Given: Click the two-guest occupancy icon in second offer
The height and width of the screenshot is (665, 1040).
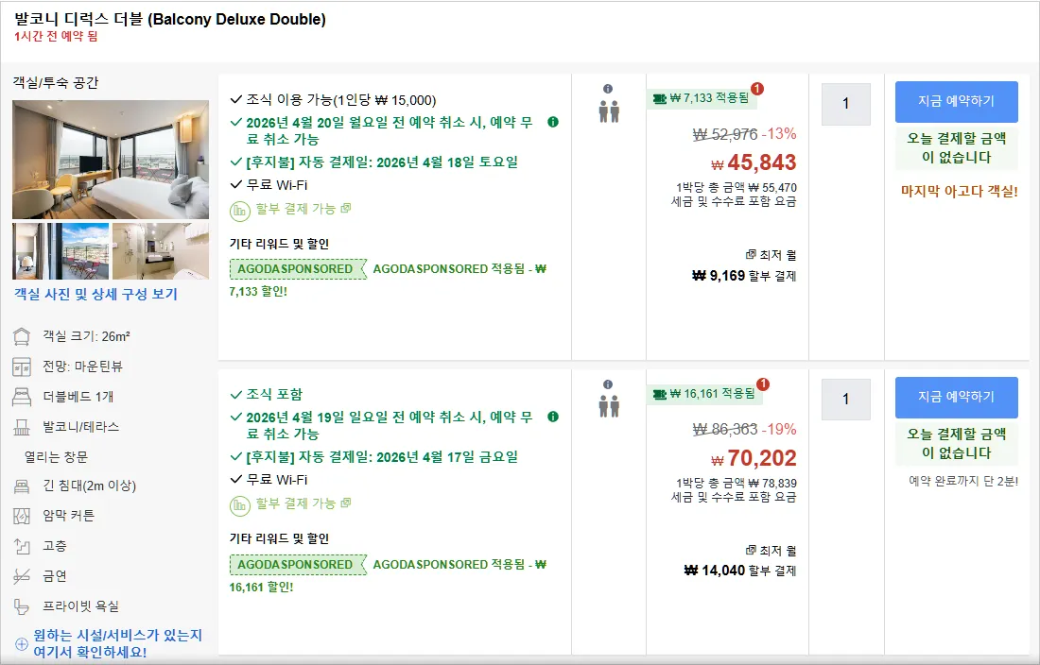Looking at the screenshot, I should click(x=609, y=406).
